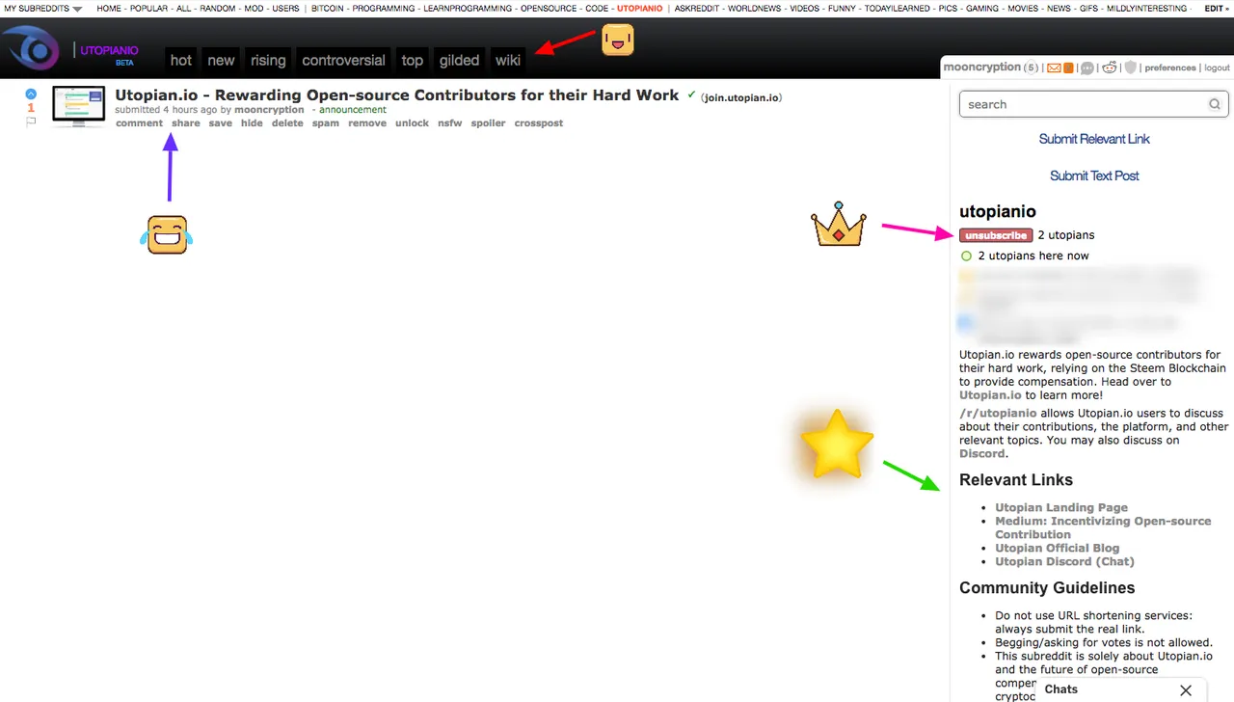Click the orange modmail badge icon
Screen dimensions: 1234x702
pyautogui.click(x=1068, y=67)
